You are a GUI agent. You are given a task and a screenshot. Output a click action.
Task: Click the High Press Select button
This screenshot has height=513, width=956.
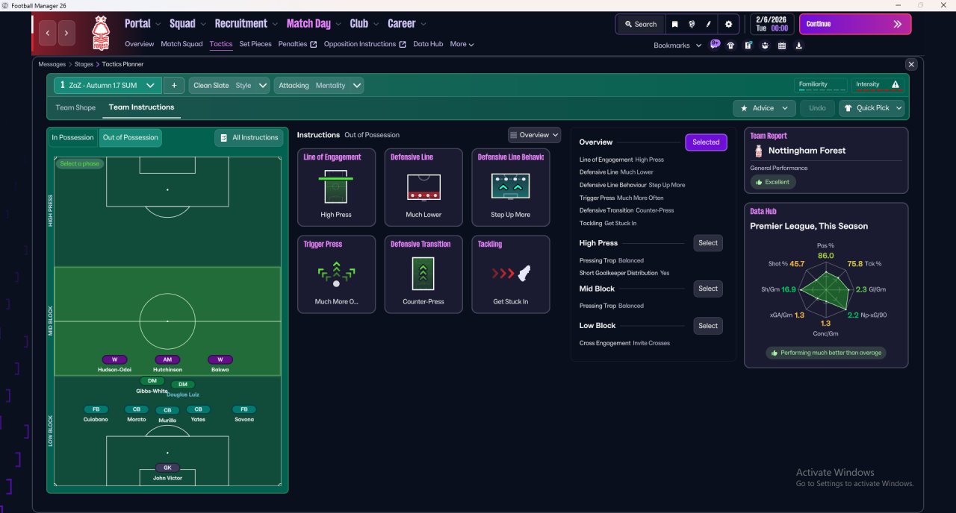click(x=708, y=243)
